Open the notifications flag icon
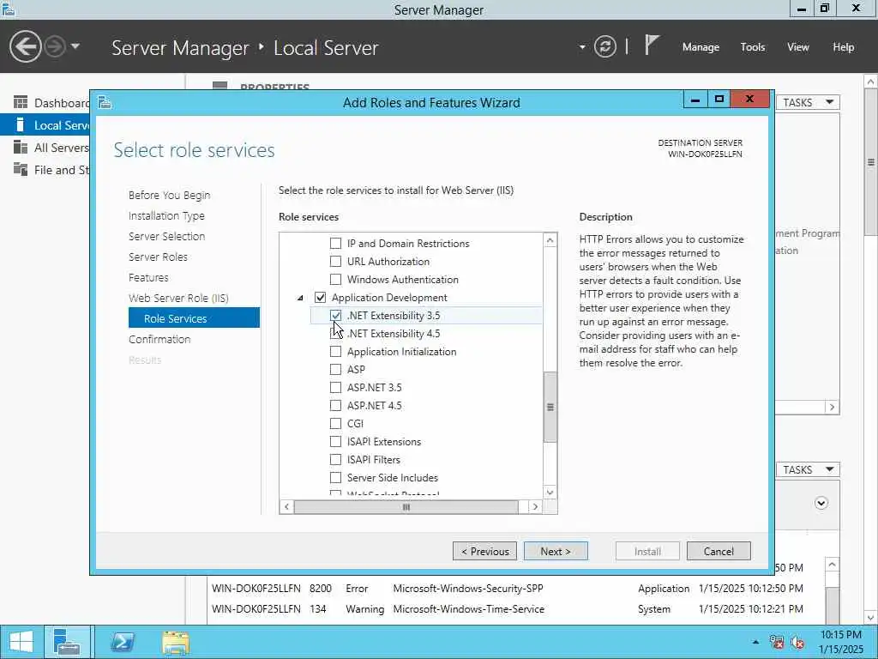This screenshot has width=878, height=659. tap(652, 45)
